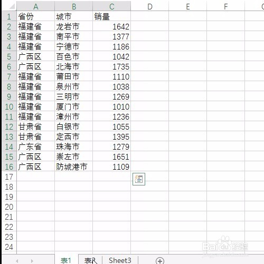The image size is (264, 264).
Task: Click sales value 1042
Action: pyautogui.click(x=112, y=56)
